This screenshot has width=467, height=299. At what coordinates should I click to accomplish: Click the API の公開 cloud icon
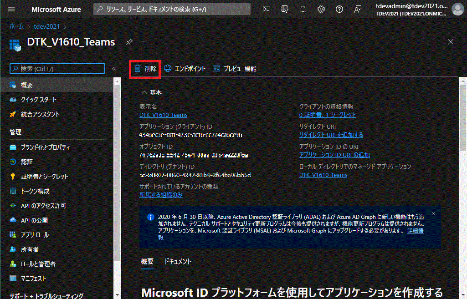coord(13,220)
